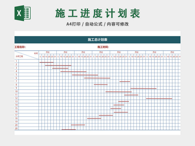Click row number 2 cell

(16, 64)
